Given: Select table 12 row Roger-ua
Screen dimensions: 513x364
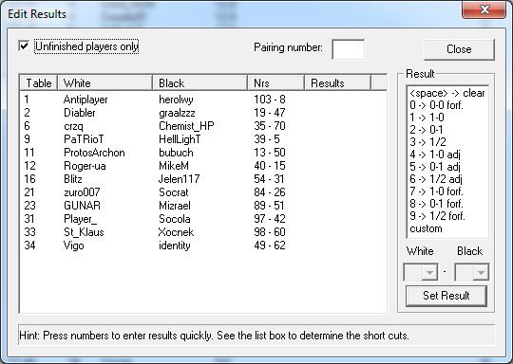Looking at the screenshot, I should [203, 166].
